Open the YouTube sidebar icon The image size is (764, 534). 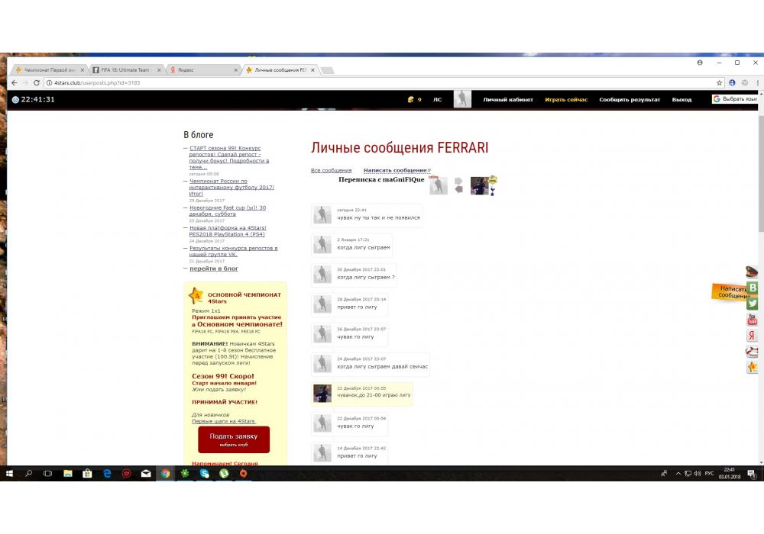[x=753, y=319]
